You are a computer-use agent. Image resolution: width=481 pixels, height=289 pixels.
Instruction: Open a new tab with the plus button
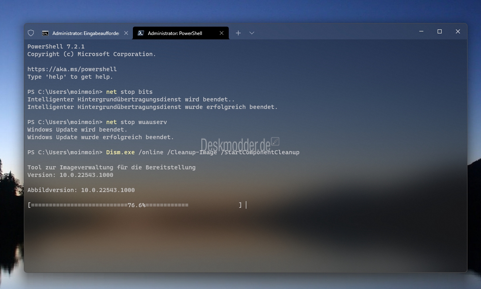[238, 33]
